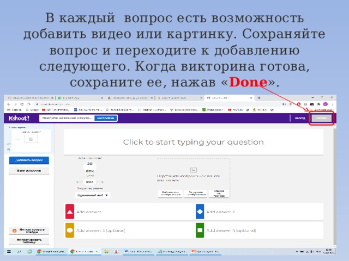Click the 1000 points slider handle

(x=89, y=182)
